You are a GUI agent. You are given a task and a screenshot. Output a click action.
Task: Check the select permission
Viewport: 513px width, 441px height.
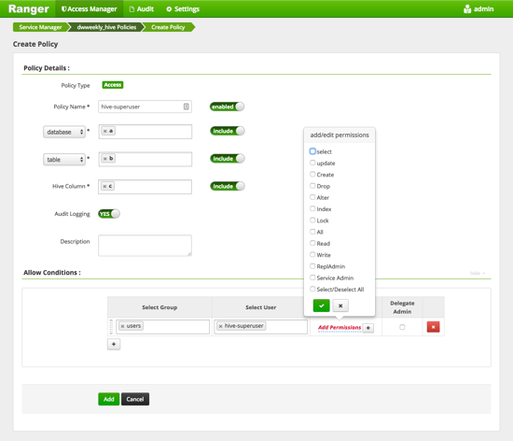312,151
